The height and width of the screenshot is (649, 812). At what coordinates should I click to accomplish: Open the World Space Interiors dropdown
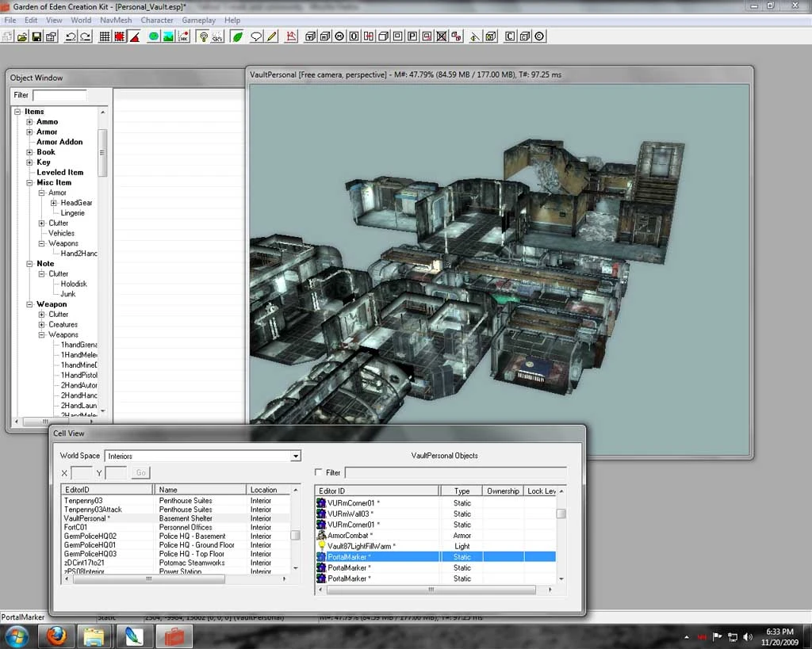295,456
